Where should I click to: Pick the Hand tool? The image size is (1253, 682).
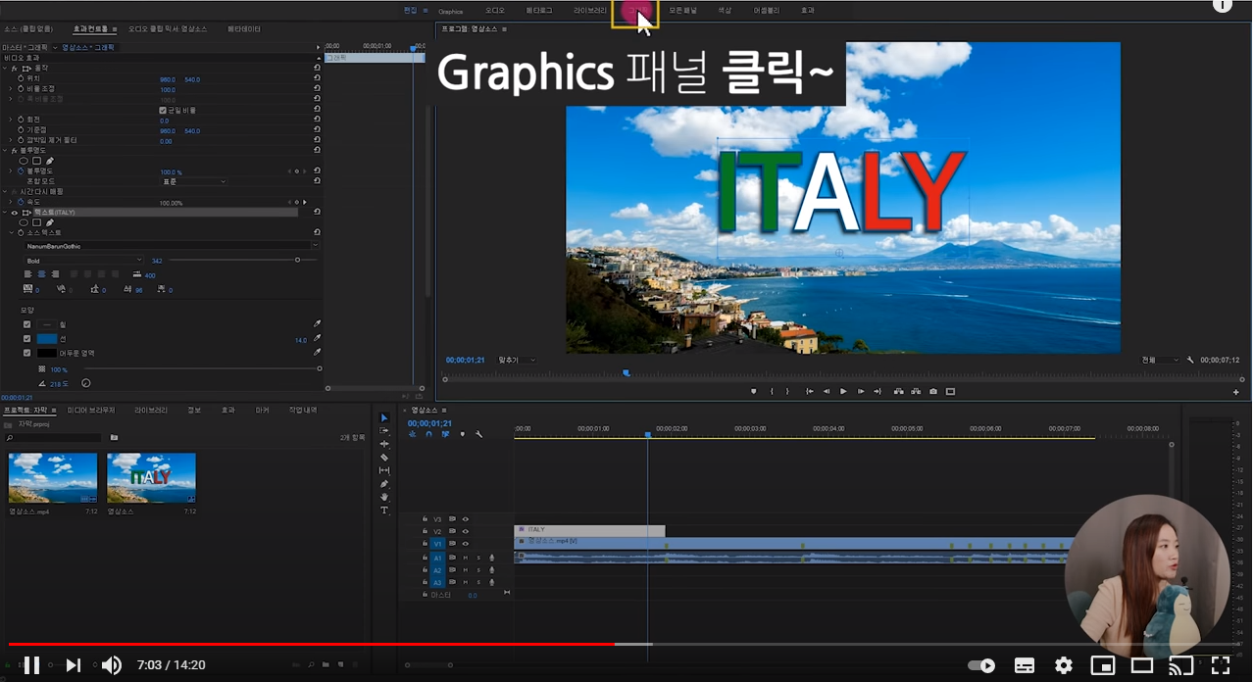384,497
